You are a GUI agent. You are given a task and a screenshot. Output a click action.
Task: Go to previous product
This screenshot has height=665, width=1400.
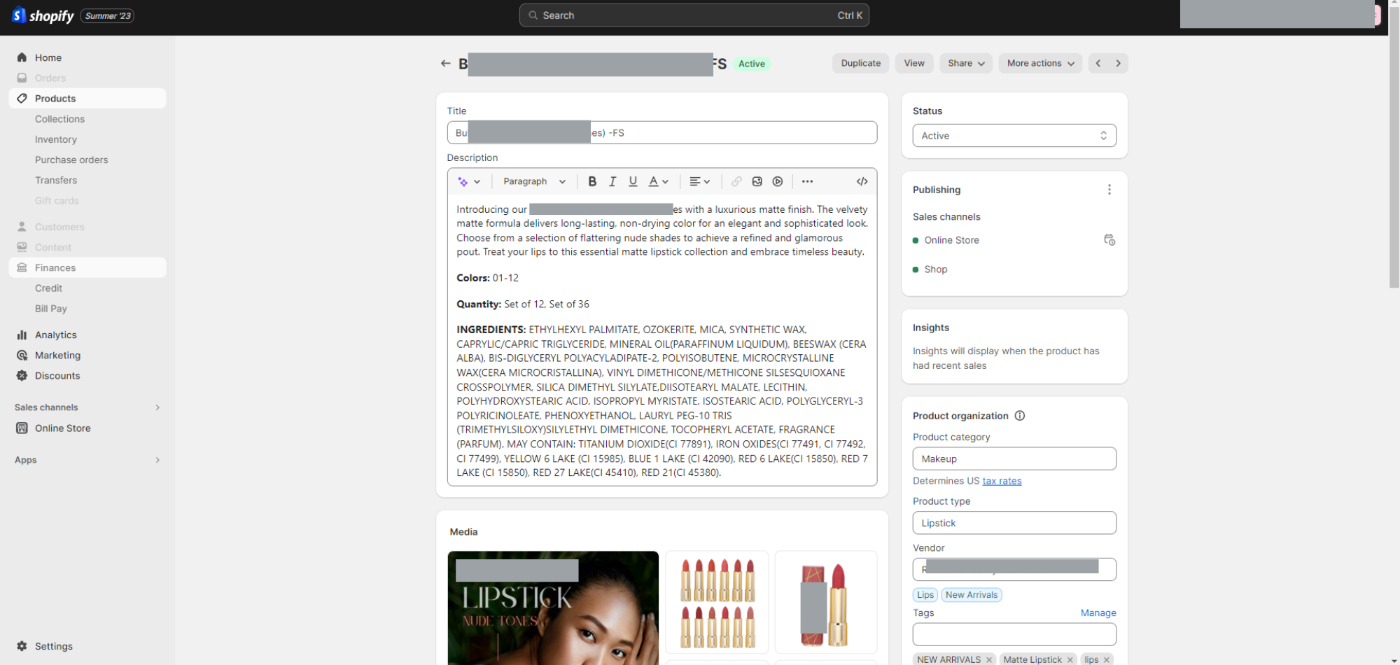tap(1098, 64)
